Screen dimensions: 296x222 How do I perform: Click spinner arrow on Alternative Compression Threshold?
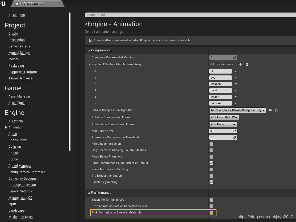pos(235,138)
